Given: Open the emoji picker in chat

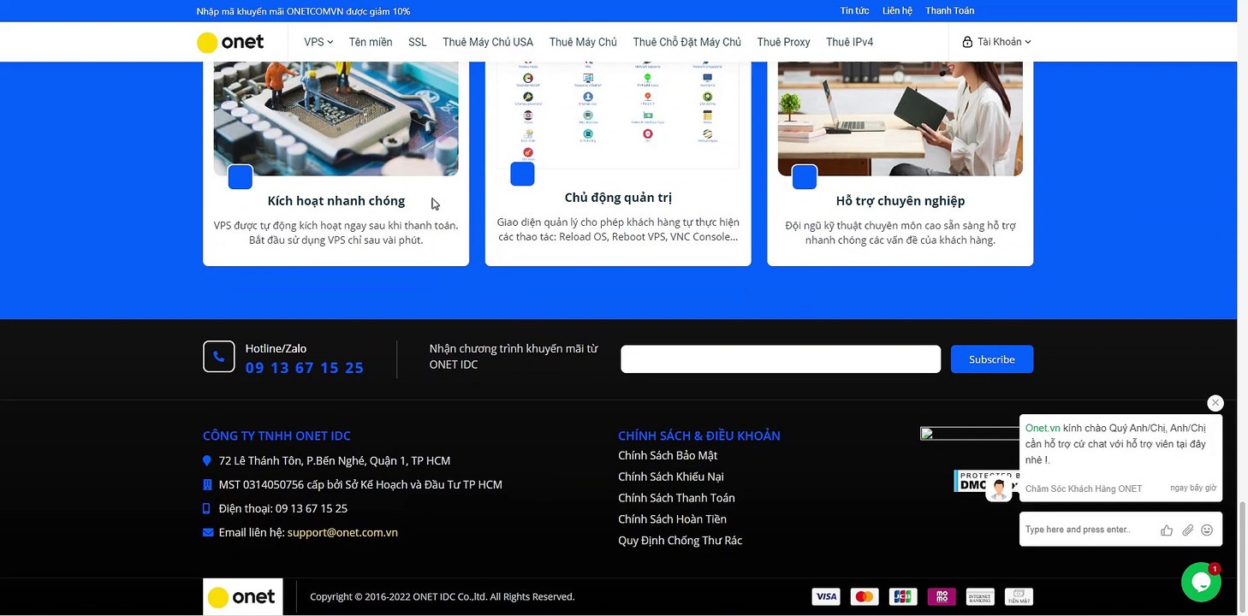Looking at the screenshot, I should (1207, 530).
